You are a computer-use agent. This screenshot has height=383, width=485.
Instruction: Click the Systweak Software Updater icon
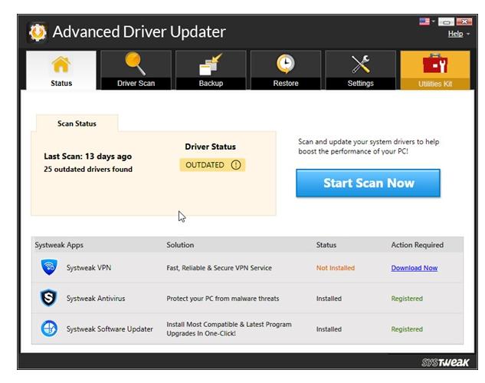tap(49, 329)
